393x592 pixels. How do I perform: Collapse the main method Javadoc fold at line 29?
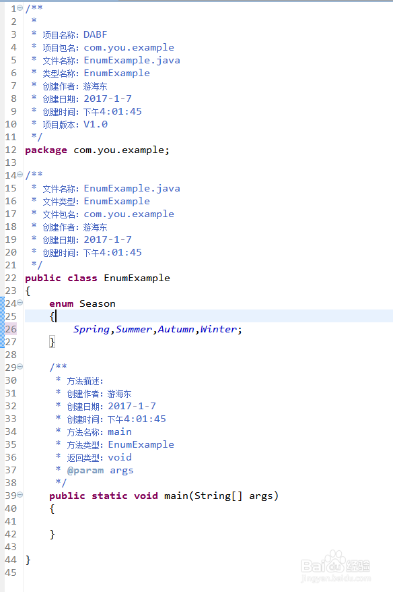coord(20,367)
